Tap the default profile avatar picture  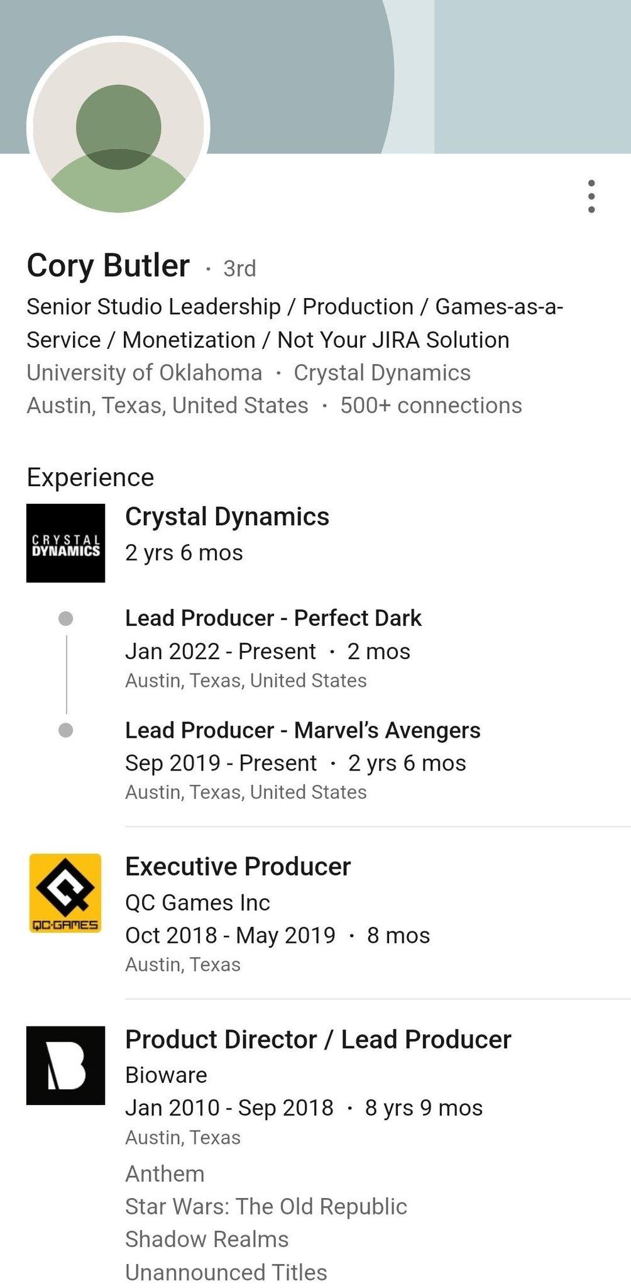tap(118, 128)
